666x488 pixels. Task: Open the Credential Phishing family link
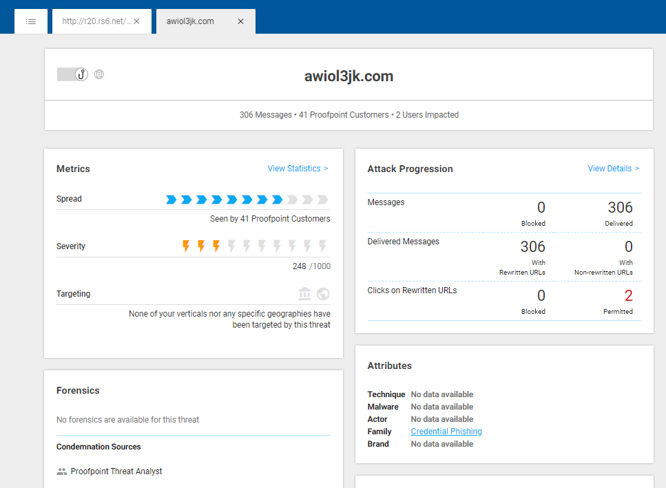[446, 432]
